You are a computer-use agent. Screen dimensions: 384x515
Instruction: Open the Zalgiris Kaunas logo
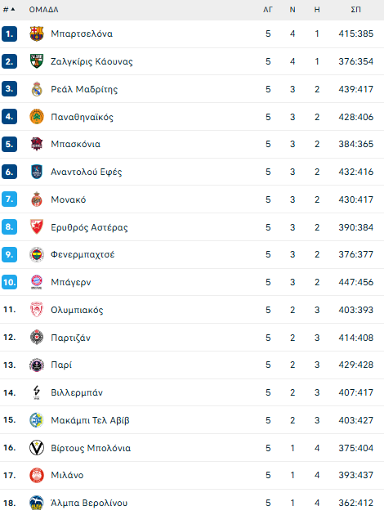[37, 61]
